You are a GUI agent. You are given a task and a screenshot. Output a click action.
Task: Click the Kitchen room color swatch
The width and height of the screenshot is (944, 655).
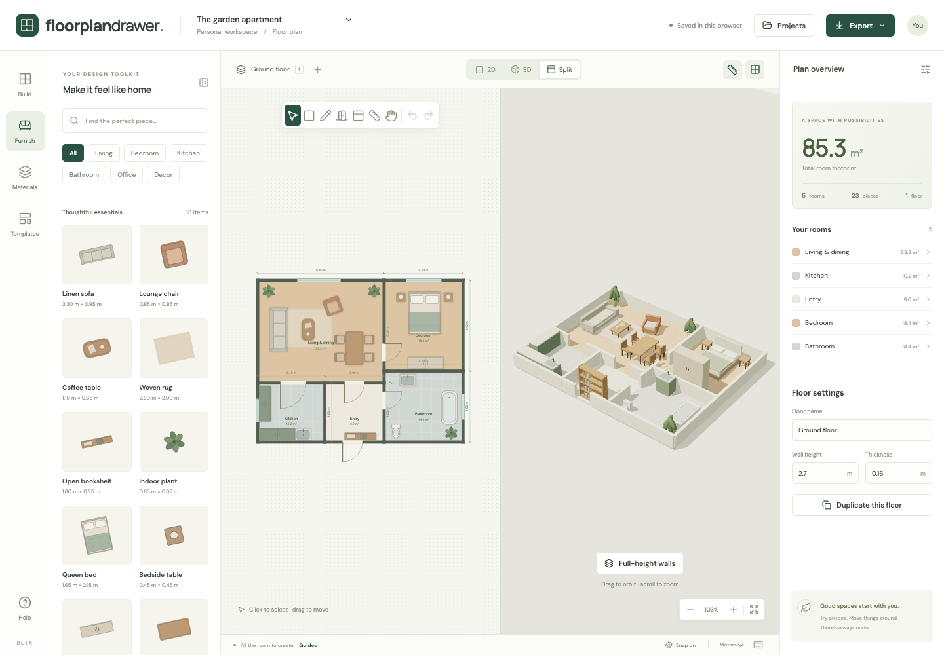pos(796,276)
